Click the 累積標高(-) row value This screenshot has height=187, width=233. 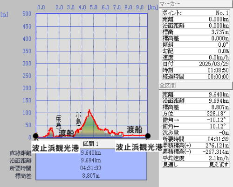point(216,151)
